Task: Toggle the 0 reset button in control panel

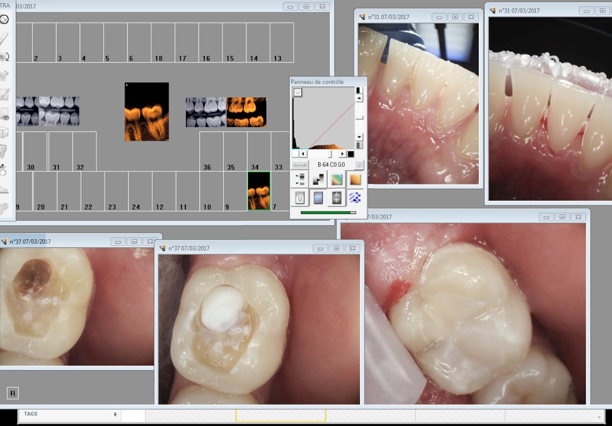Action: pyautogui.click(x=300, y=198)
